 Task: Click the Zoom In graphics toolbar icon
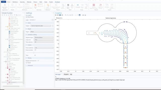66,15
